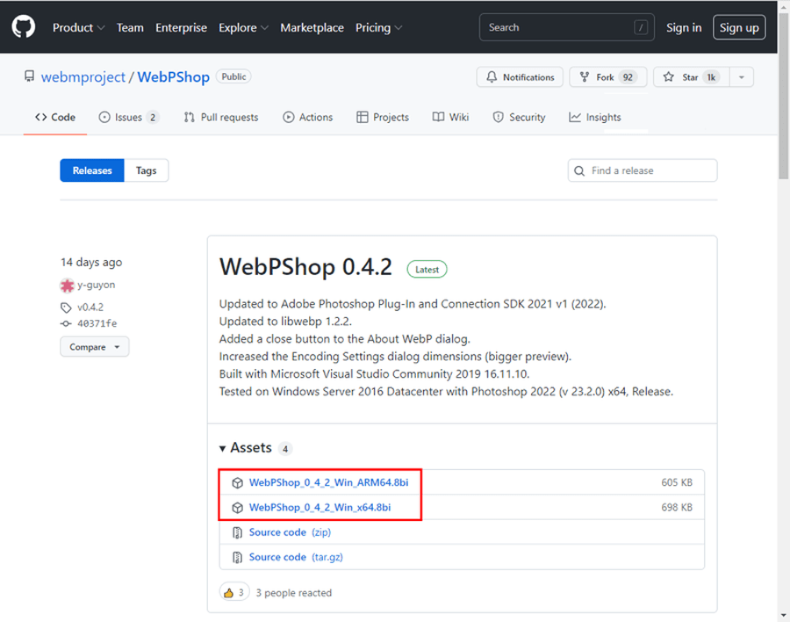Screen dimensions: 790x622
Task: Click the package icon beside ARM64 asset
Action: (237, 482)
